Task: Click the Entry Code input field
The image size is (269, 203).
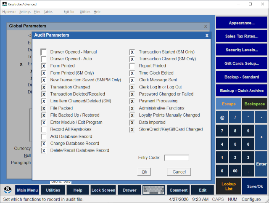Action: tap(177, 158)
